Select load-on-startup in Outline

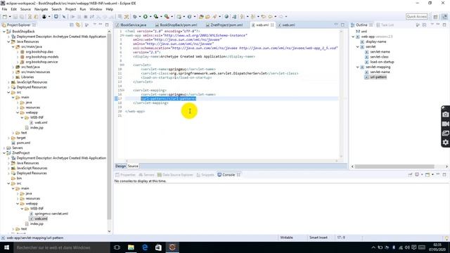click(x=382, y=62)
